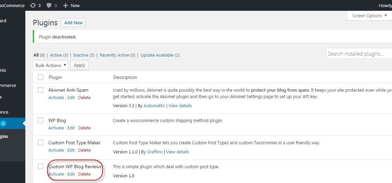Image resolution: width=392 pixels, height=183 pixels.
Task: Click the plus New icon in admin bar
Action: click(x=66, y=5)
